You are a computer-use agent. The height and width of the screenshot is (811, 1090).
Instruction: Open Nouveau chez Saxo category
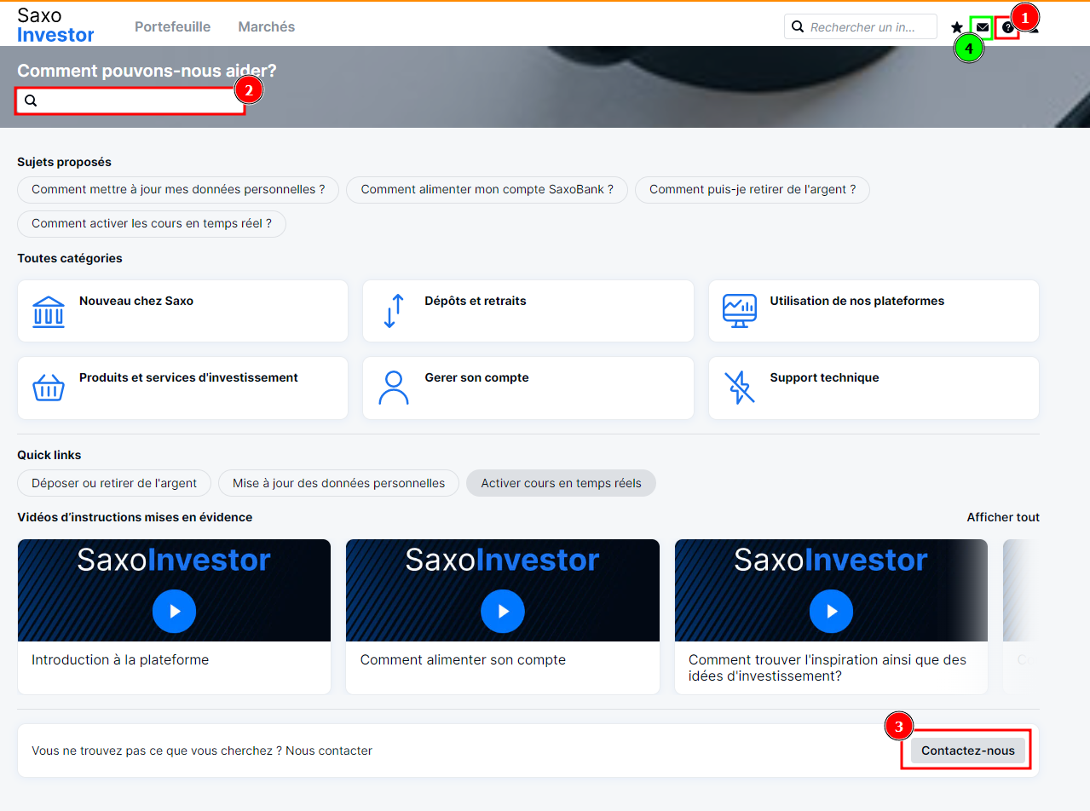(x=182, y=311)
